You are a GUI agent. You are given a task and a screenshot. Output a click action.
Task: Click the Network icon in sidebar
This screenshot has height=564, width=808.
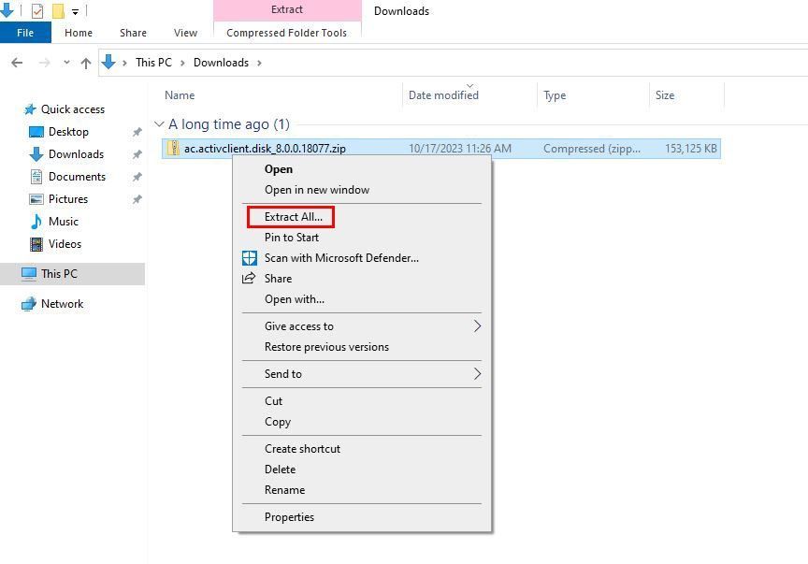click(29, 304)
